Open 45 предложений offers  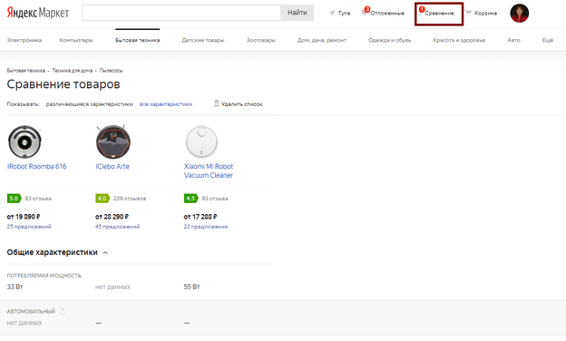[x=118, y=227]
